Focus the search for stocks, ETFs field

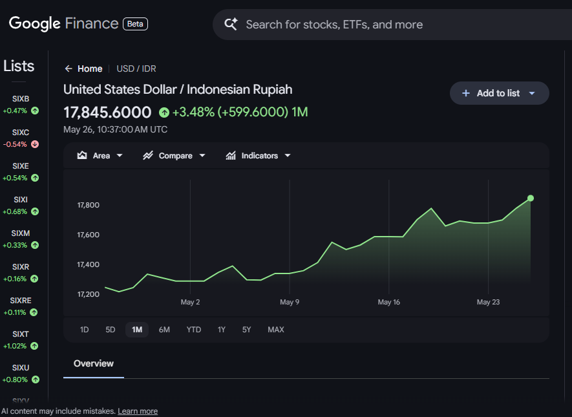[x=392, y=25]
